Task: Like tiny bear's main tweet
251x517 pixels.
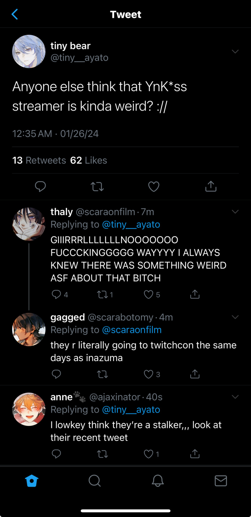Action: tap(154, 186)
